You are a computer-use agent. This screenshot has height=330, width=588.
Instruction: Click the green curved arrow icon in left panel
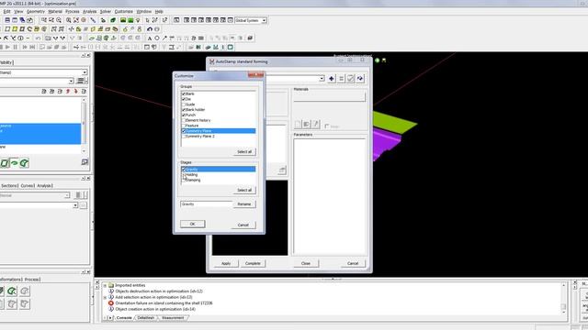click(15, 163)
